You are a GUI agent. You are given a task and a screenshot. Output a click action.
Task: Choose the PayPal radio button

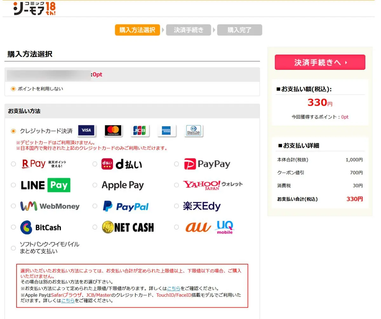[95, 206]
